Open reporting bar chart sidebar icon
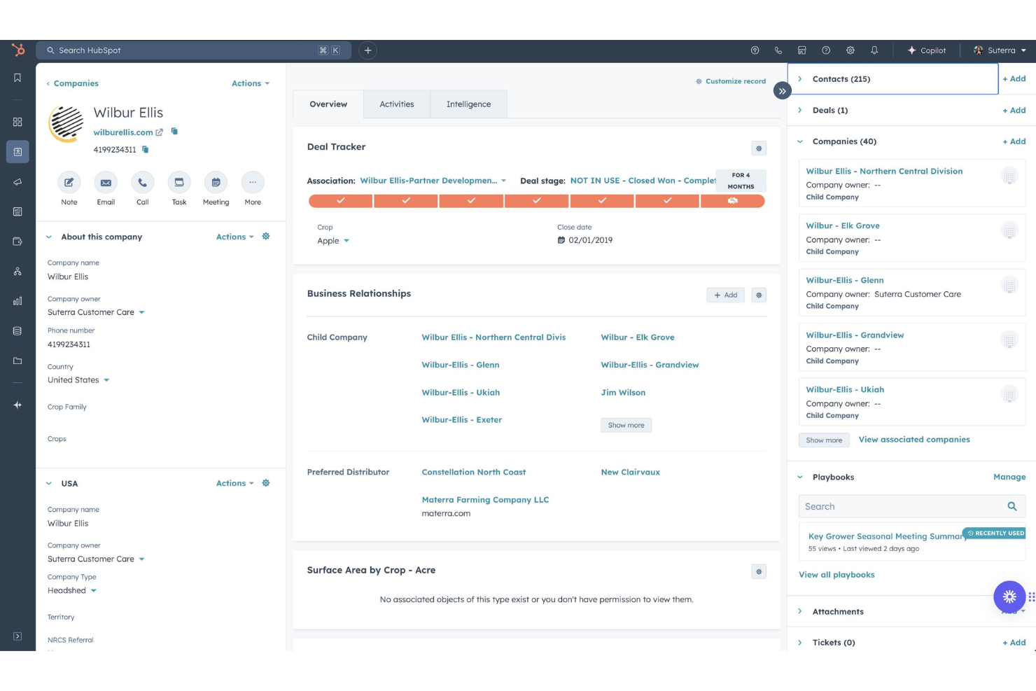Viewport: 1036px width, 691px height. (x=17, y=301)
